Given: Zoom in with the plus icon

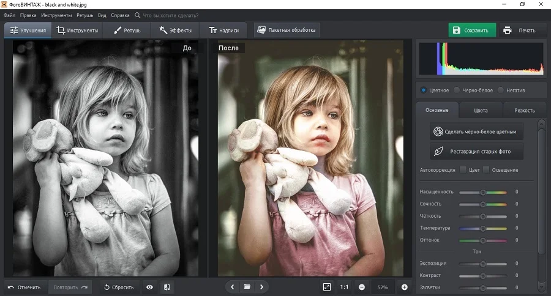Looking at the screenshot, I should click(404, 287).
